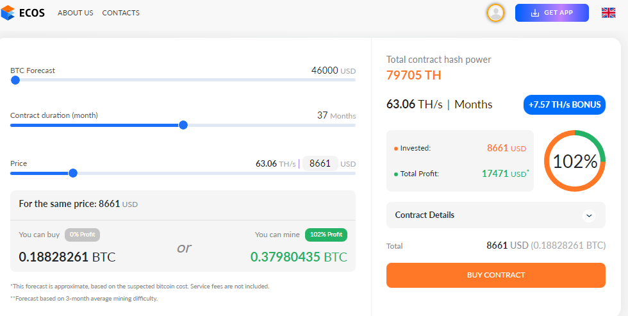Click the 8661 USD price input field

[320, 163]
